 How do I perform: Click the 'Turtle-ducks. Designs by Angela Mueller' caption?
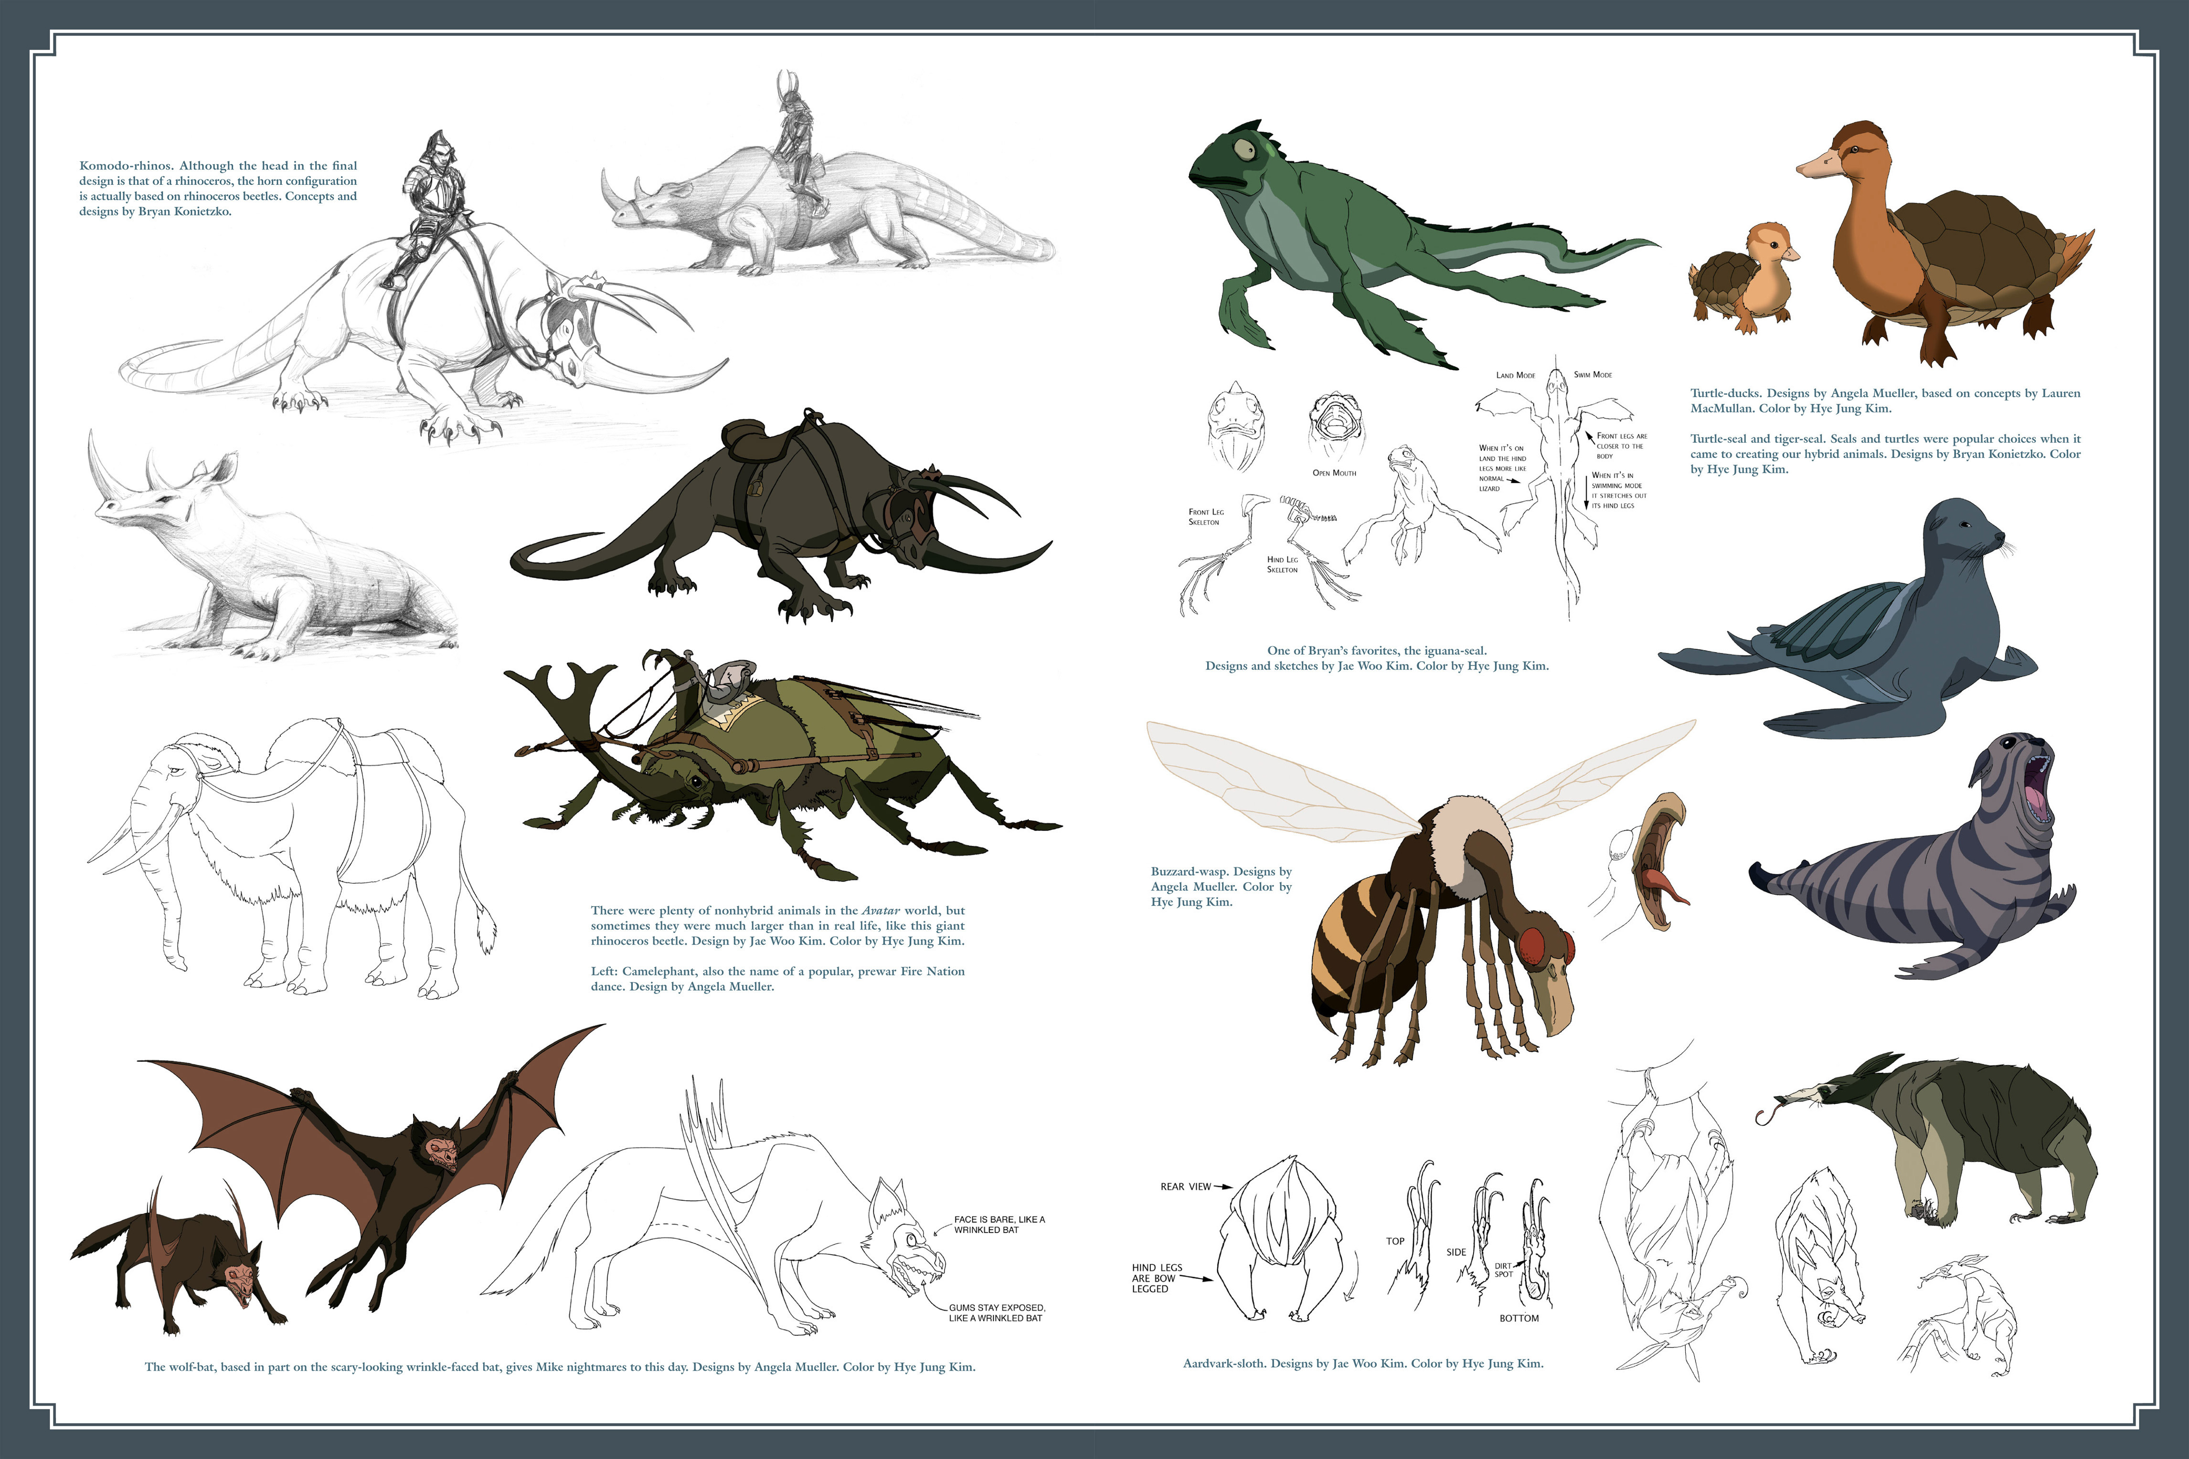pos(1885,401)
